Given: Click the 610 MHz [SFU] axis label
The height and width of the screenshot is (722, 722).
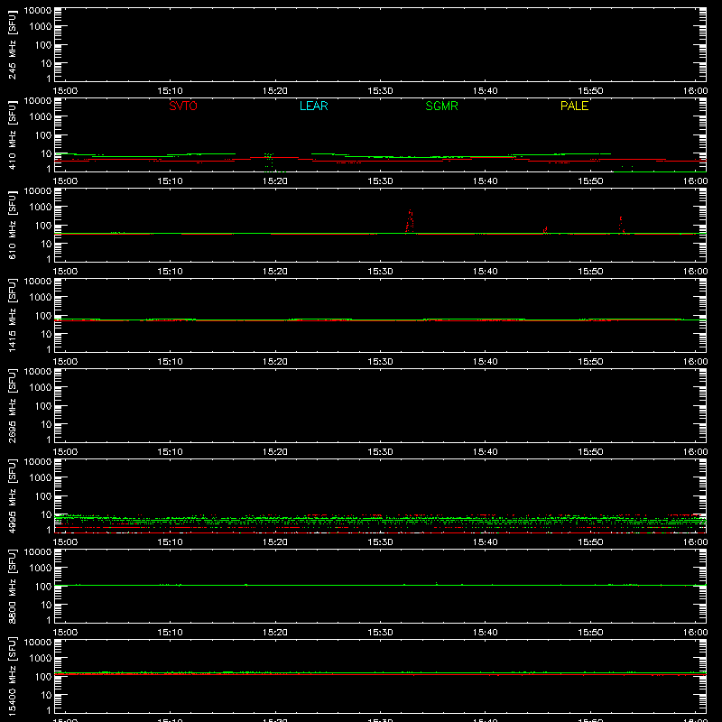Looking at the screenshot, I should [12, 225].
